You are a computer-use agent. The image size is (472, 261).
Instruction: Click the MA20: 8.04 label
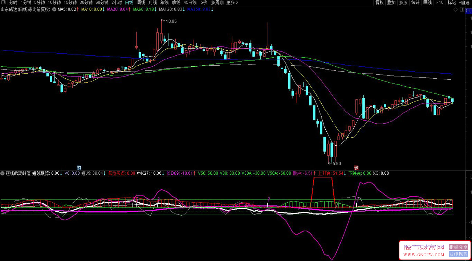(x=118, y=10)
